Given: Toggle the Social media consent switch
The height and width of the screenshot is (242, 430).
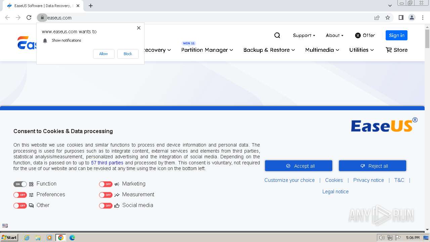Looking at the screenshot, I should [x=106, y=206].
